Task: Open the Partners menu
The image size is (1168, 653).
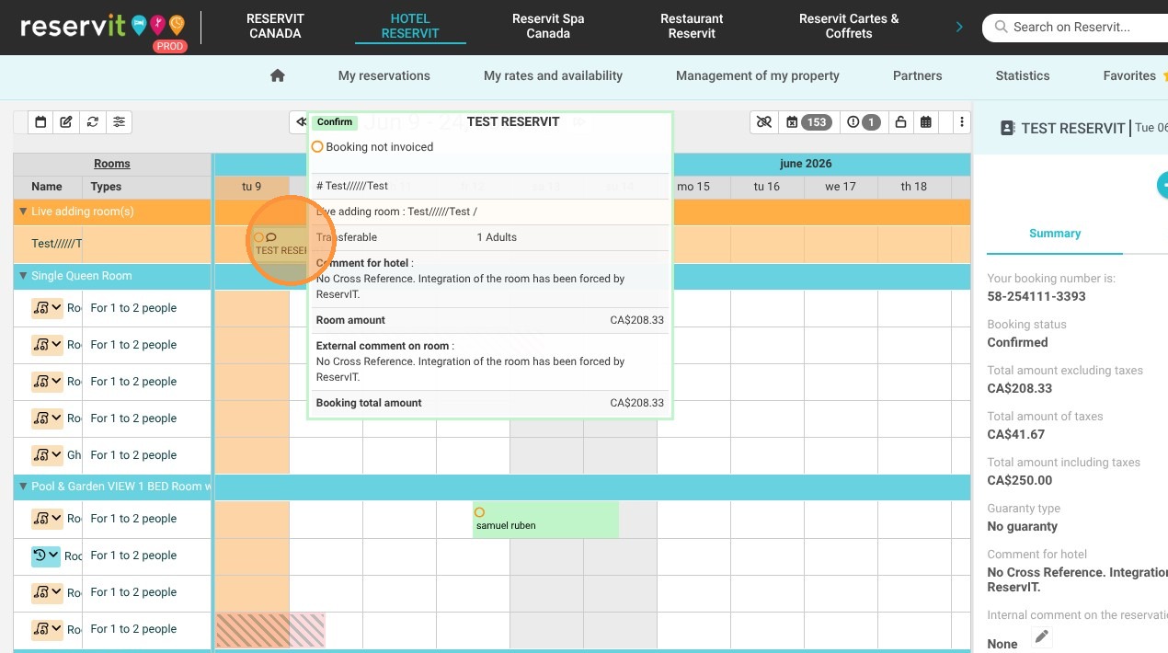Action: point(918,75)
